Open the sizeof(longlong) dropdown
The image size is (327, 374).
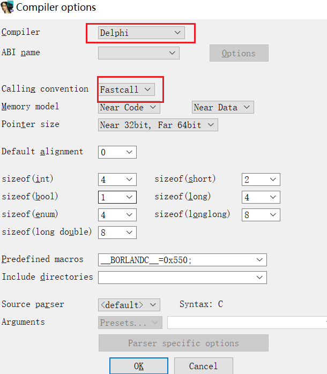click(x=261, y=215)
